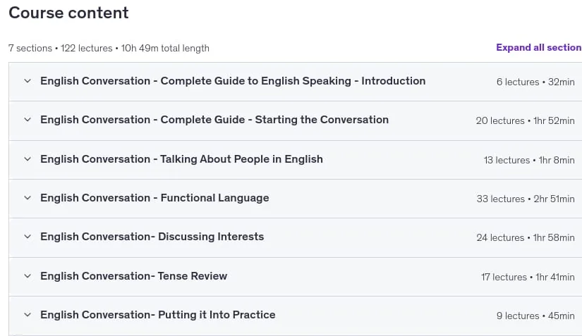Select Starting the Conversation section title
The width and height of the screenshot is (582, 336).
(214, 120)
